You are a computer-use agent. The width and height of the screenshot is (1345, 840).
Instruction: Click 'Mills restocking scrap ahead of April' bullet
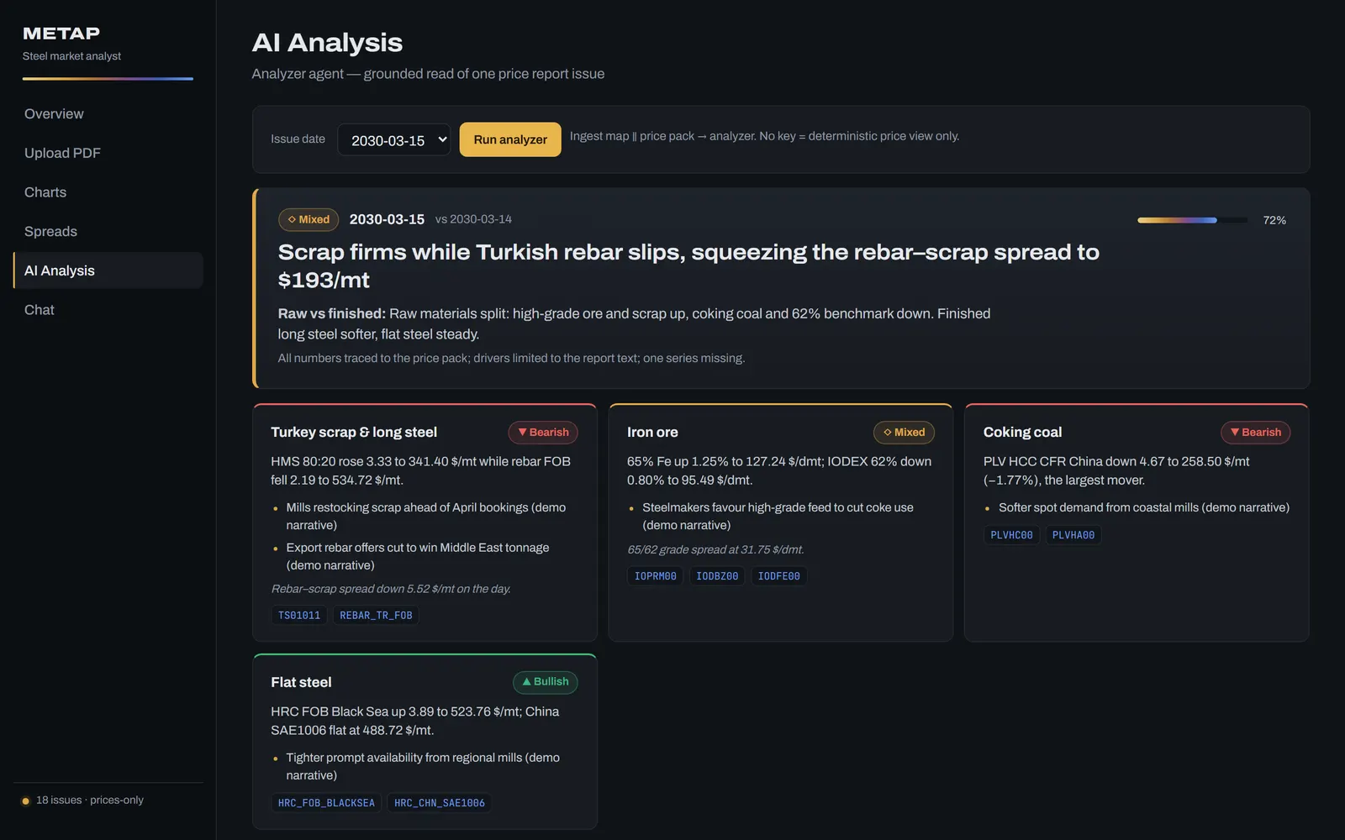pyautogui.click(x=425, y=517)
